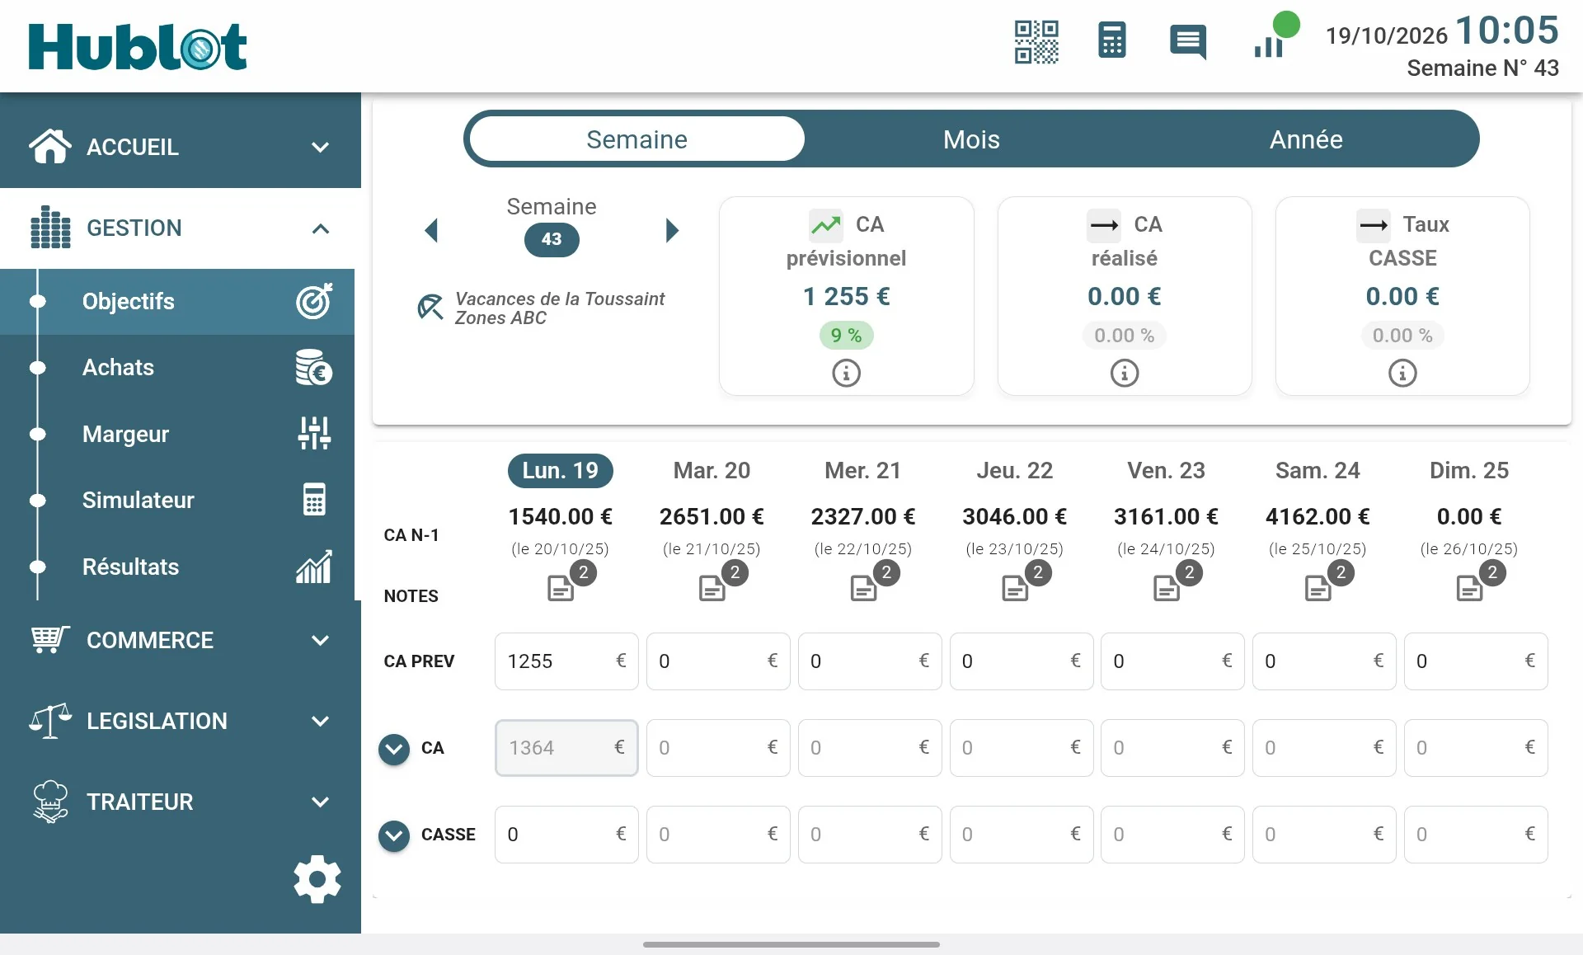Open Achats in sidebar
The width and height of the screenshot is (1583, 955).
(177, 368)
